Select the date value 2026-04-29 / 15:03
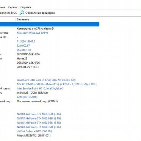 pyautogui.click(x=28, y=67)
